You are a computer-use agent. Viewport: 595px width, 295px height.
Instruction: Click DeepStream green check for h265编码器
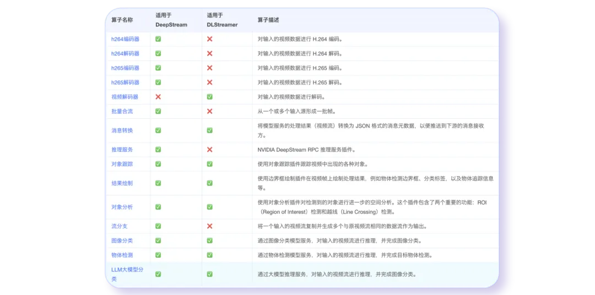point(158,68)
